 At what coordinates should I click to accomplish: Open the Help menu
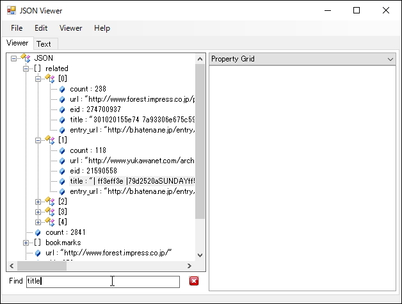click(102, 28)
